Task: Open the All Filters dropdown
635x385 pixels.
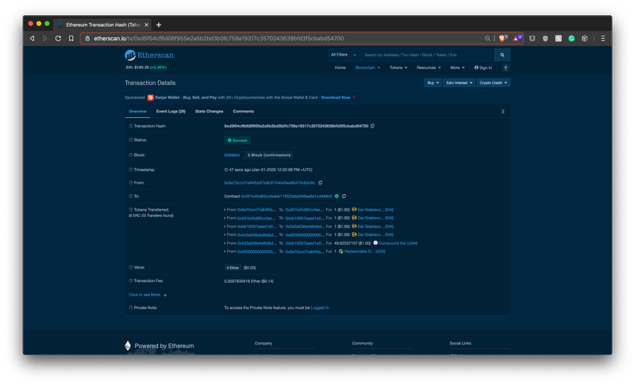Action: click(344, 55)
